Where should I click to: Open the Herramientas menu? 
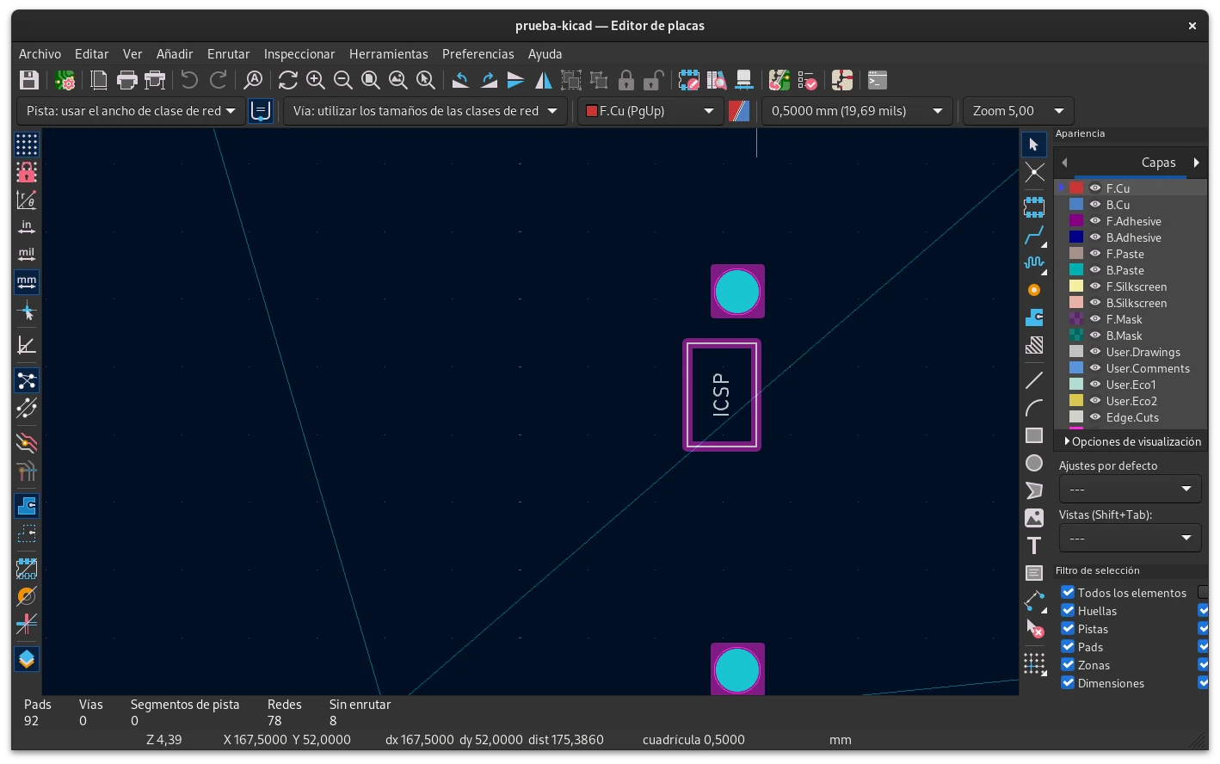tap(388, 53)
